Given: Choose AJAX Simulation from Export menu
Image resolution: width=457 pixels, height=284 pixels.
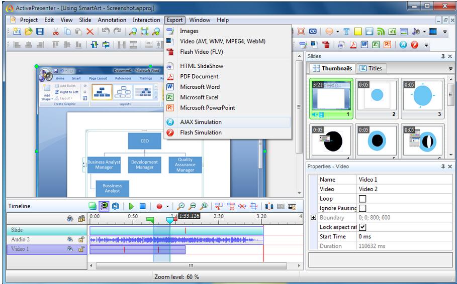Looking at the screenshot, I should pyautogui.click(x=201, y=122).
